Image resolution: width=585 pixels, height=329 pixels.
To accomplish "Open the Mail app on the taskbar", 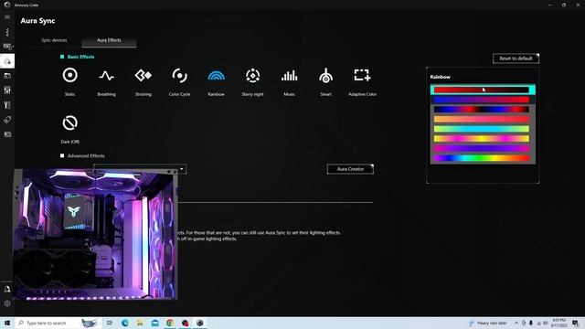I will (154, 323).
